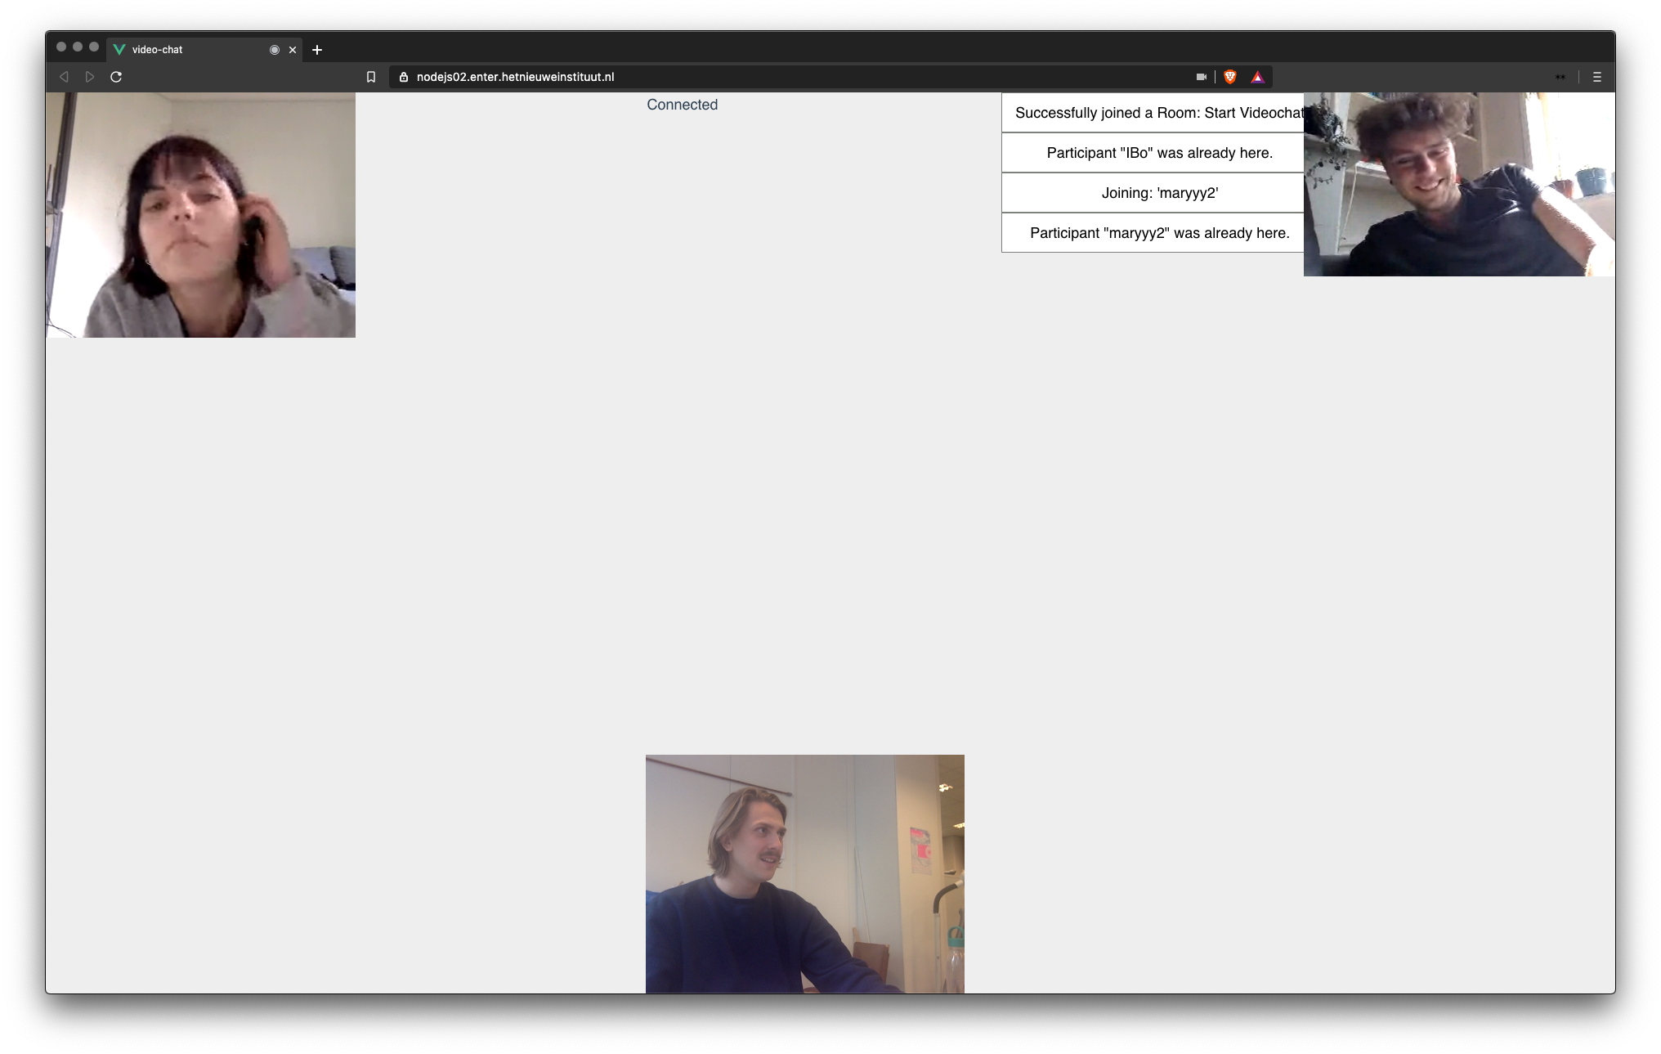Click the Vue favicon on the tab
Screen dimensions: 1661x1054
point(119,50)
